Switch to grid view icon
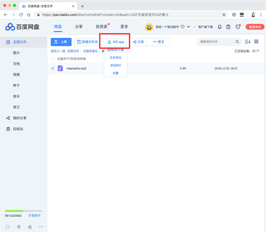The width and height of the screenshot is (266, 232). [256, 42]
